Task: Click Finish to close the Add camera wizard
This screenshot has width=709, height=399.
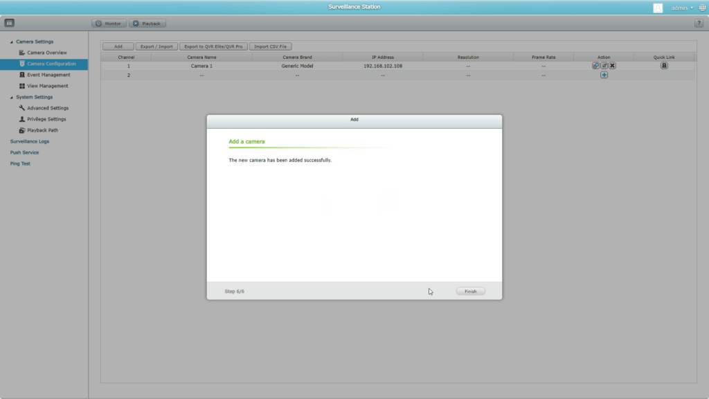Action: tap(470, 291)
